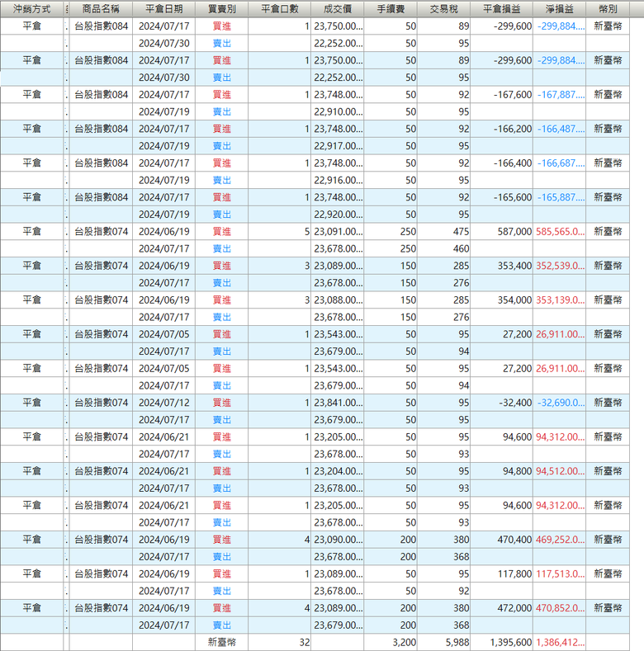Viewport: 644px width, 651px height.
Task: Select 新臺幣 label in the totals row
Action: click(221, 642)
